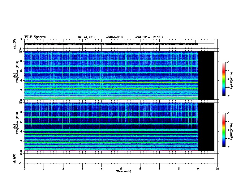Click the "8" kHz tick on ch.1 frequency axis
This screenshot has height=189, width=245.
pyautogui.click(x=21, y=61)
